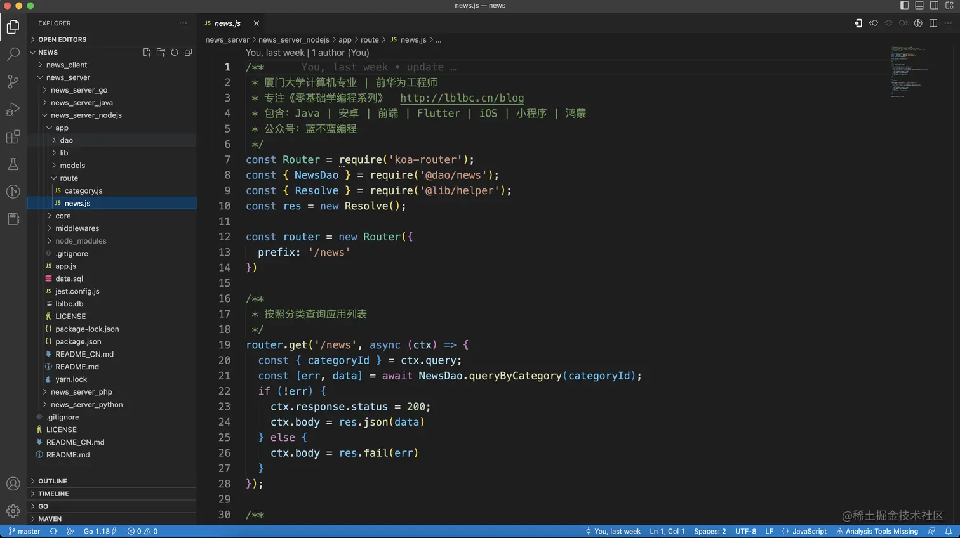Open the Source Control view
960x538 pixels.
tap(13, 81)
